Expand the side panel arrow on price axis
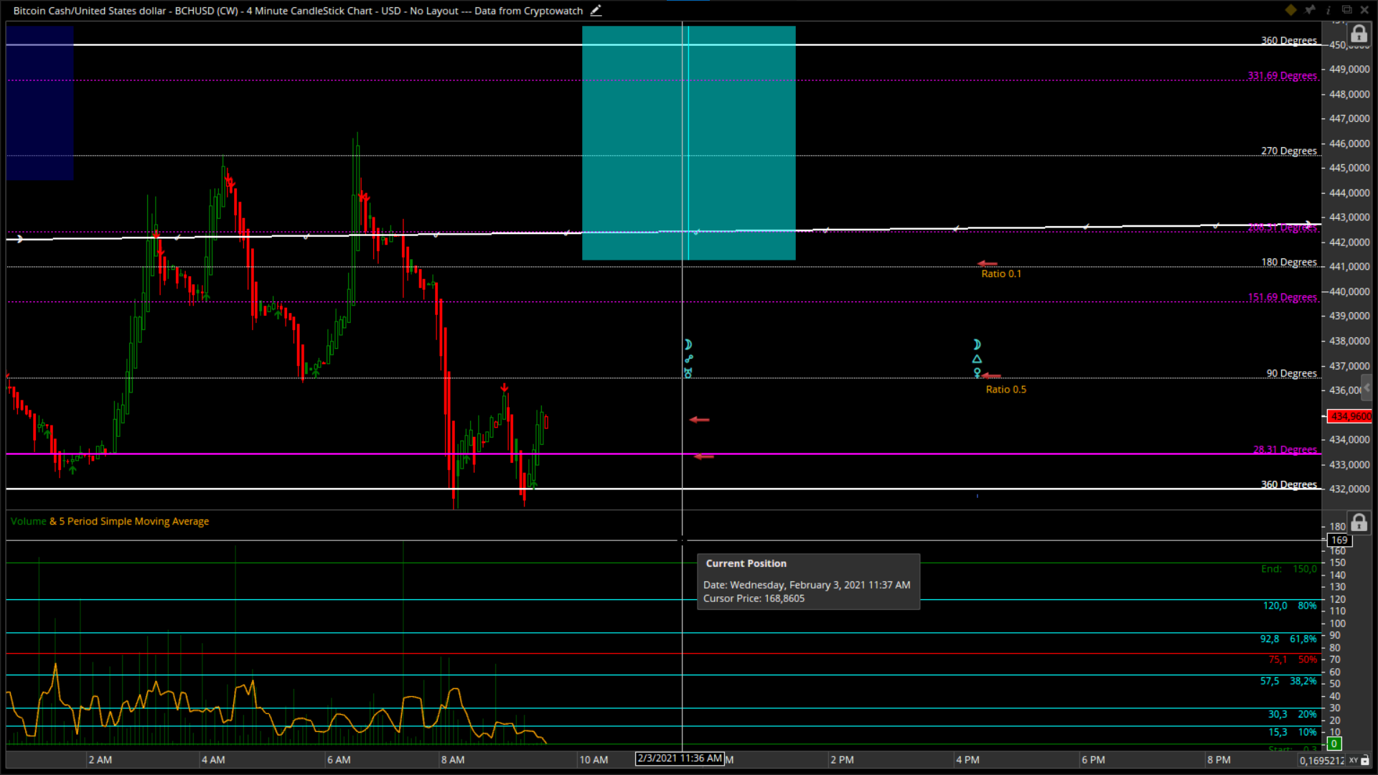 click(1367, 387)
